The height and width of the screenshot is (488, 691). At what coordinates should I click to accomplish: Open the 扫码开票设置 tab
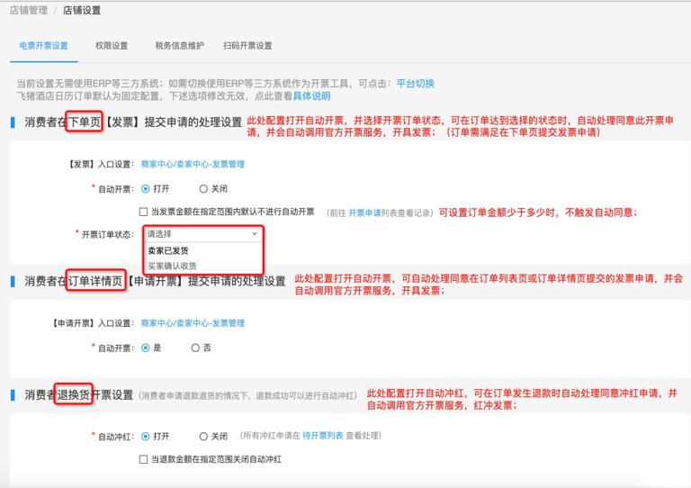click(x=247, y=46)
